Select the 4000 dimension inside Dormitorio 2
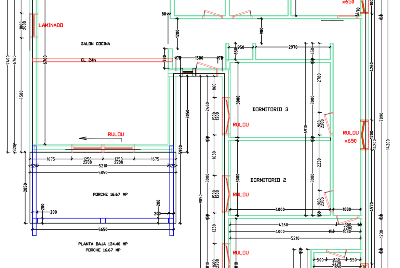This screenshot has height=268, width=400. (x=280, y=209)
